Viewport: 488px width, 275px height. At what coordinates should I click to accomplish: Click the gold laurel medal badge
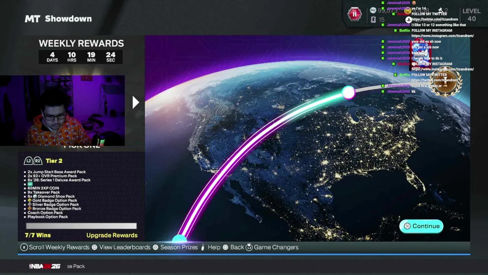point(445,82)
